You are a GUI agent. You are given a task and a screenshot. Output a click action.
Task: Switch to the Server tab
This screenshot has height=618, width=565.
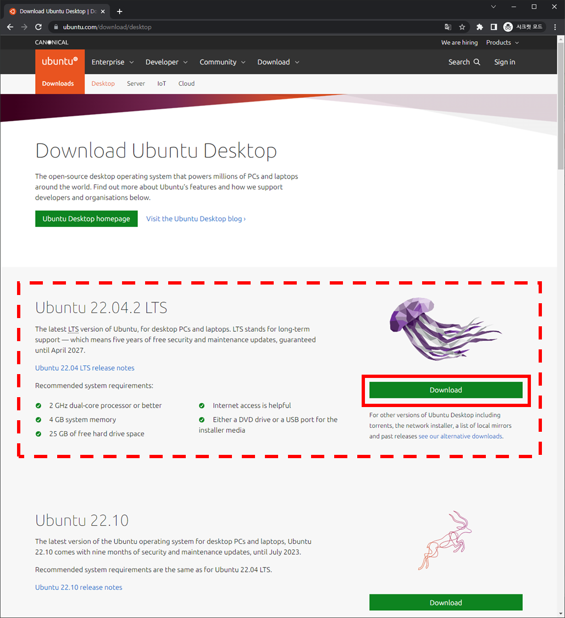pyautogui.click(x=136, y=83)
